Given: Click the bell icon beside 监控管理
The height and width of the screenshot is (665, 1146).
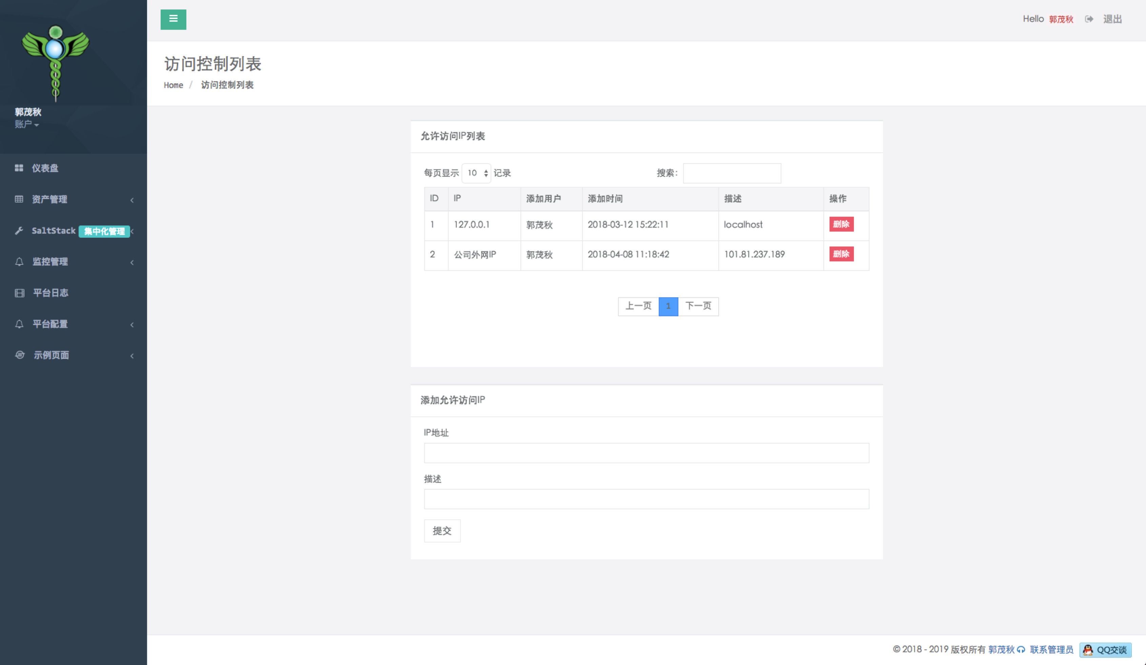Looking at the screenshot, I should point(19,262).
